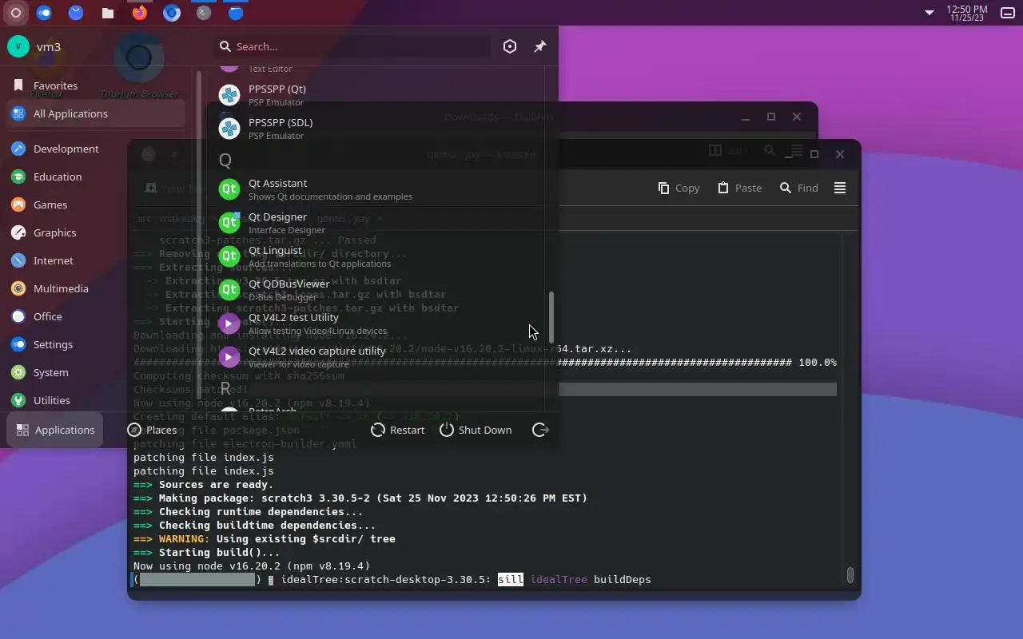Launch Qt V4L2 test Utility
Screen dimensions: 1023x639
pos(376,323)
